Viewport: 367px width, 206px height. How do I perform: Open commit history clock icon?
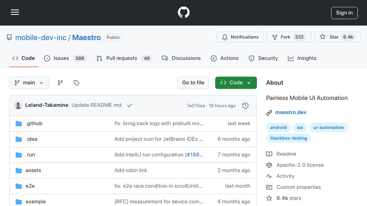[x=245, y=106]
